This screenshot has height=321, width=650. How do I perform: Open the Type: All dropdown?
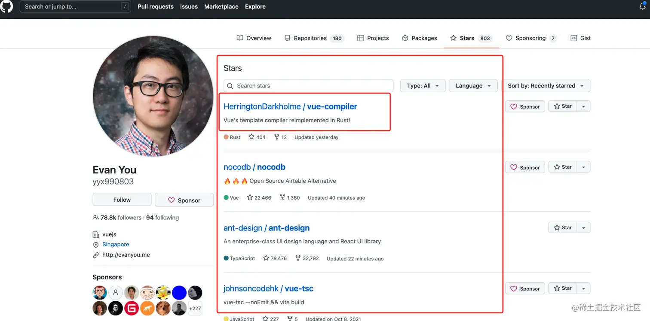coord(423,86)
